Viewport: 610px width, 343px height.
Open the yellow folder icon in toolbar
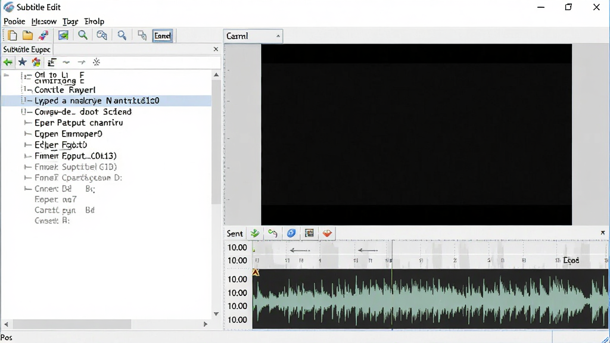tap(27, 35)
